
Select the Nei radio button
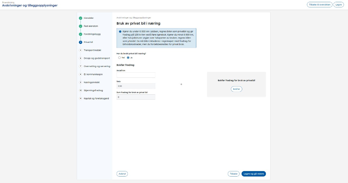(119, 58)
